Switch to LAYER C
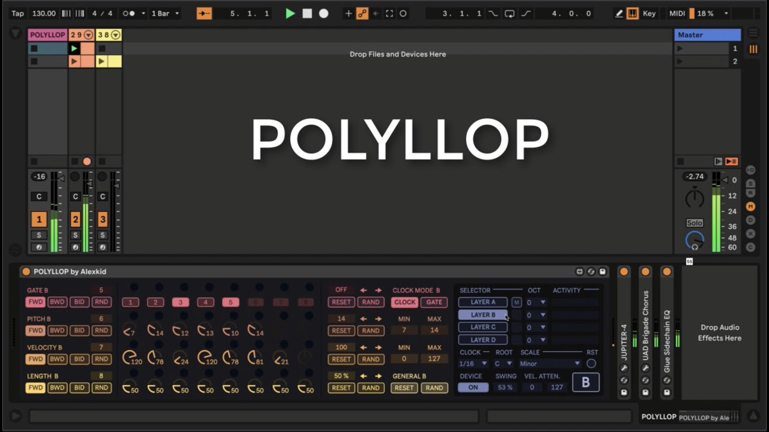This screenshot has width=769, height=432. pos(483,327)
